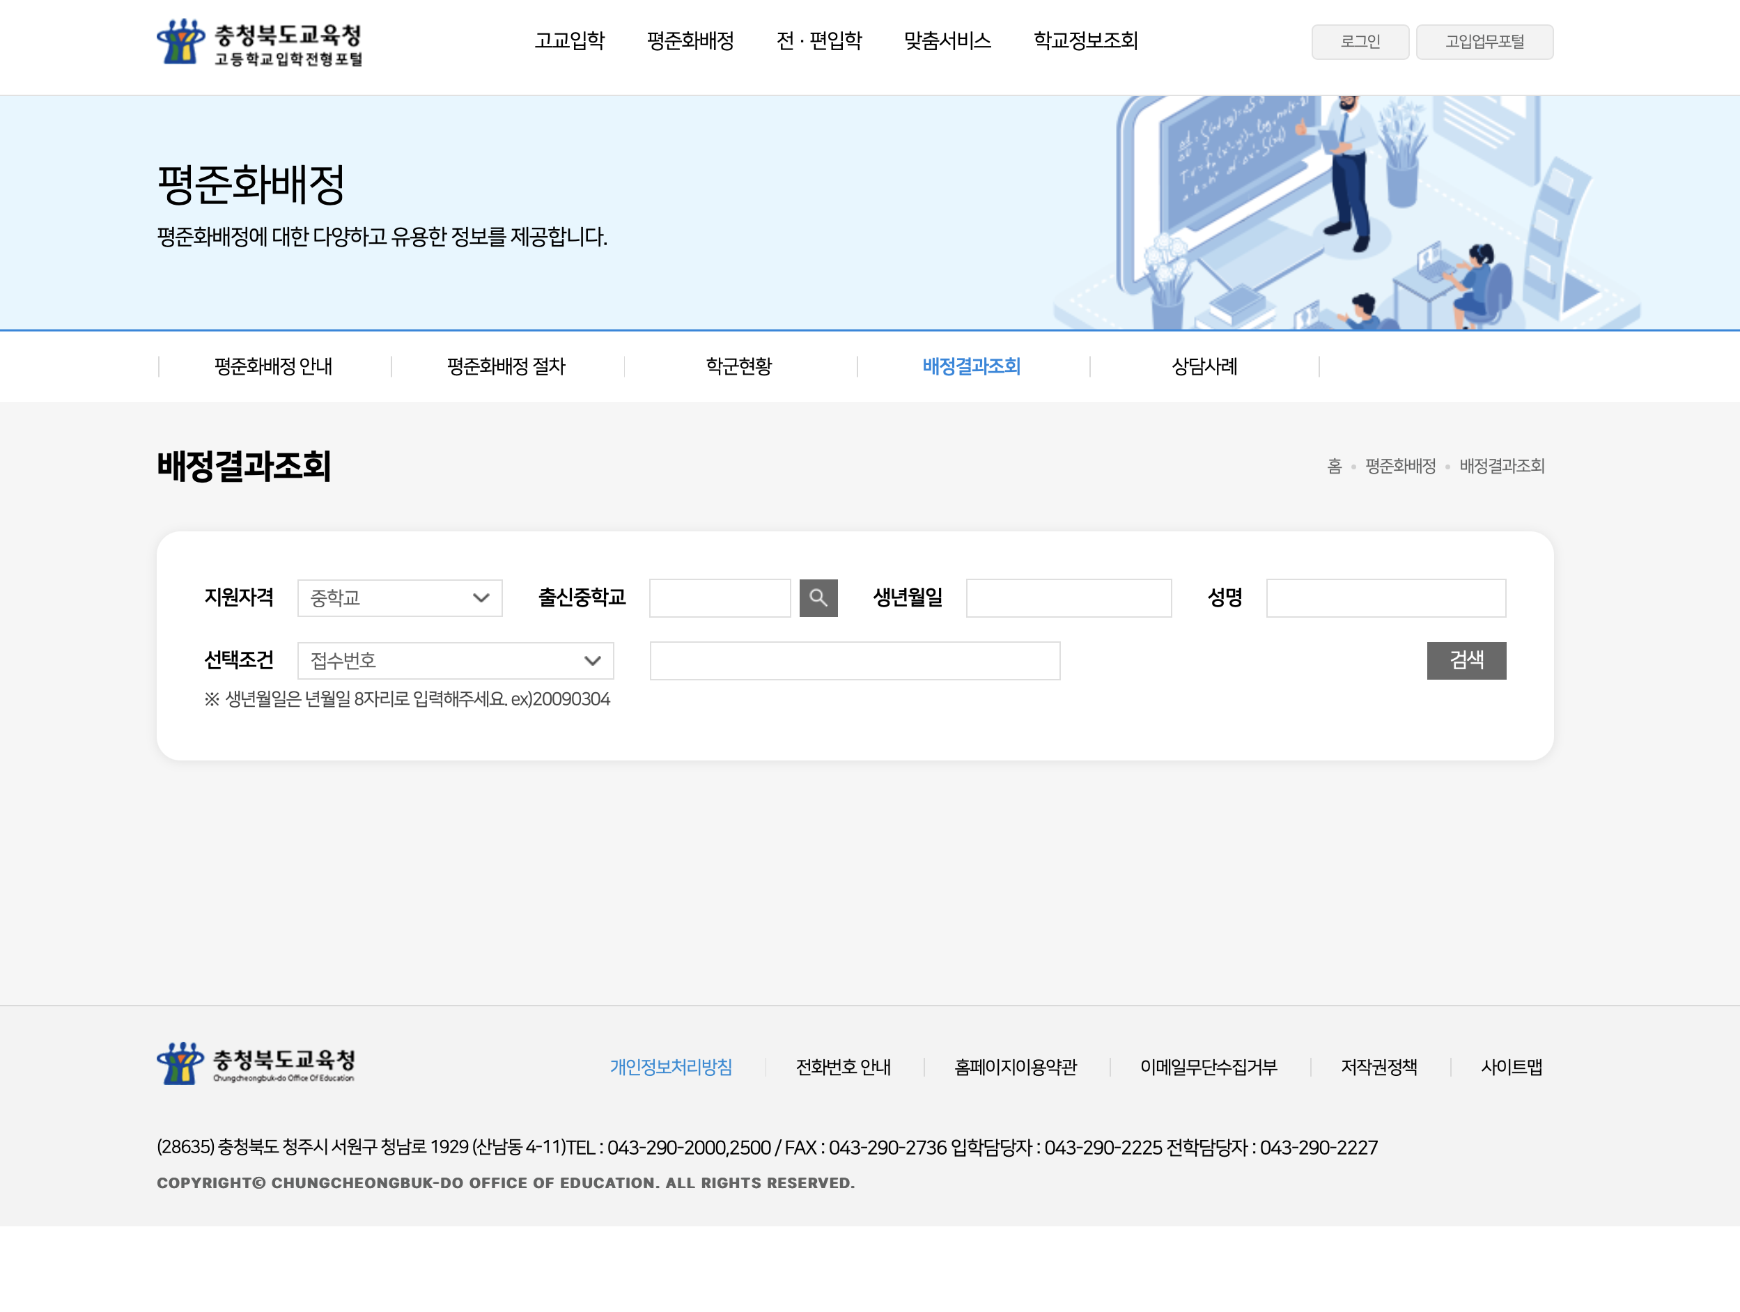This screenshot has height=1312, width=1740.
Task: Click the 충청북도교육청 header logo
Action: click(x=260, y=42)
